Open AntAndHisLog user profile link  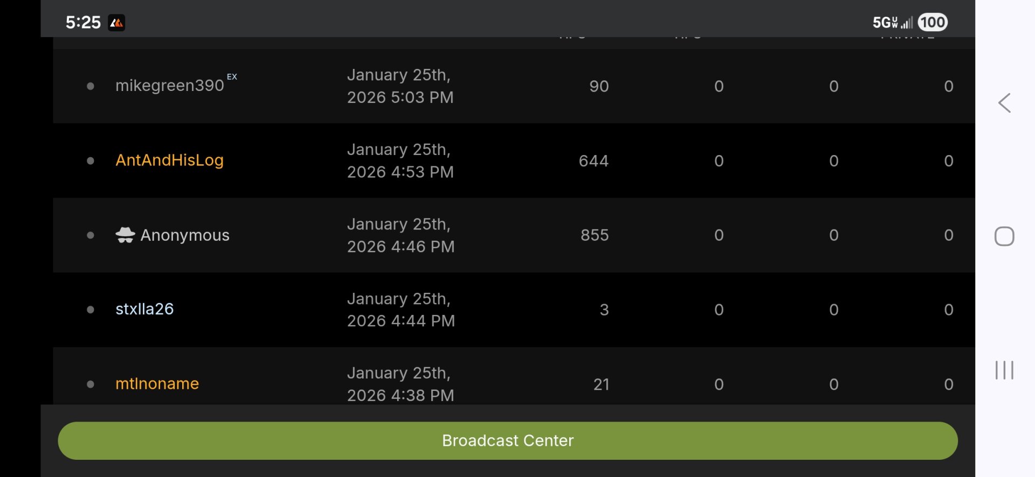[x=169, y=160]
